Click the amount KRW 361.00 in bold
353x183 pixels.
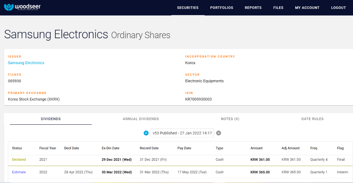pyautogui.click(x=260, y=160)
